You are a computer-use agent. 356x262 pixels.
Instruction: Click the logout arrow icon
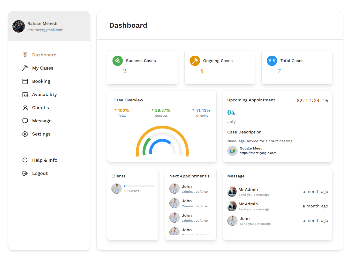point(25,173)
